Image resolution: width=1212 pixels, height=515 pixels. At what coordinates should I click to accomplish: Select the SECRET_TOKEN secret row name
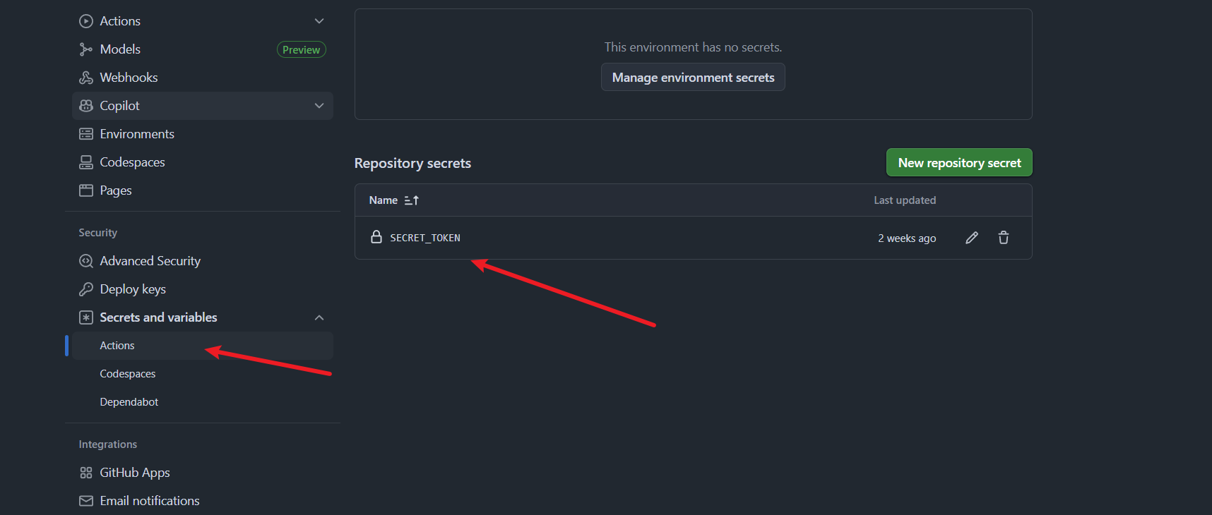coord(425,238)
